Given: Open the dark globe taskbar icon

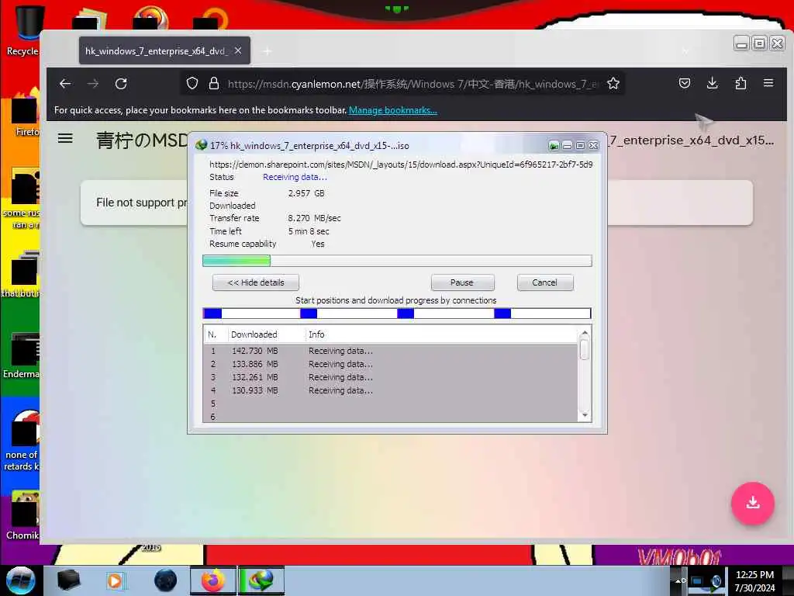Looking at the screenshot, I should click(x=166, y=580).
